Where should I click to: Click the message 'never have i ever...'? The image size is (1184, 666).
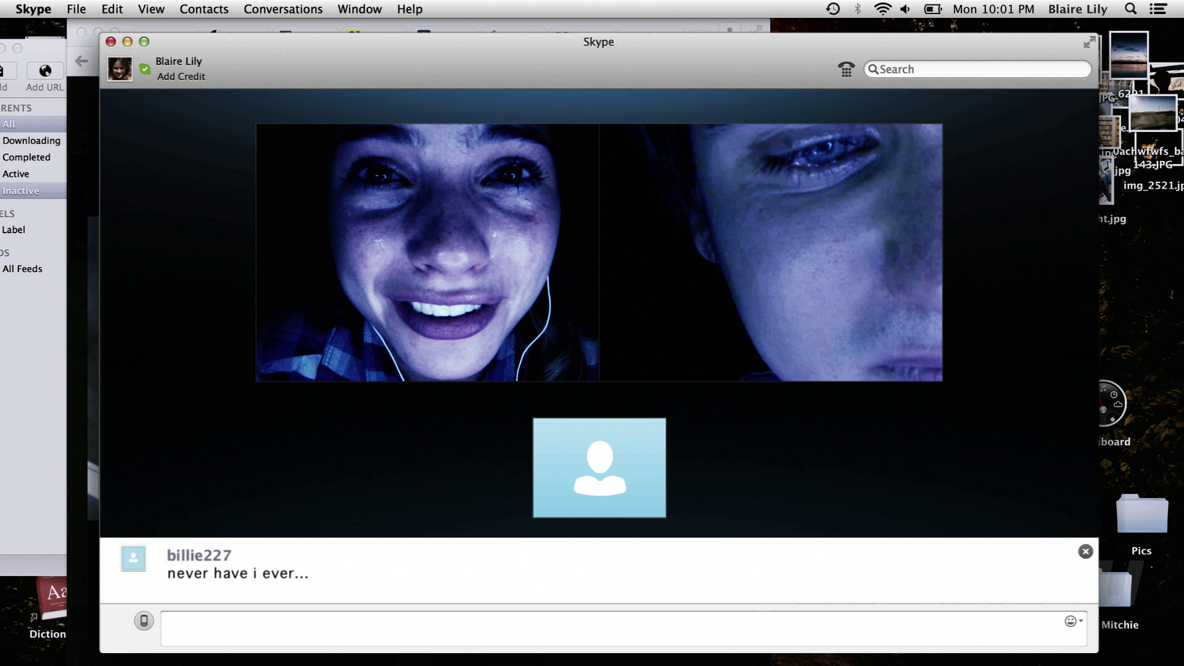click(237, 573)
